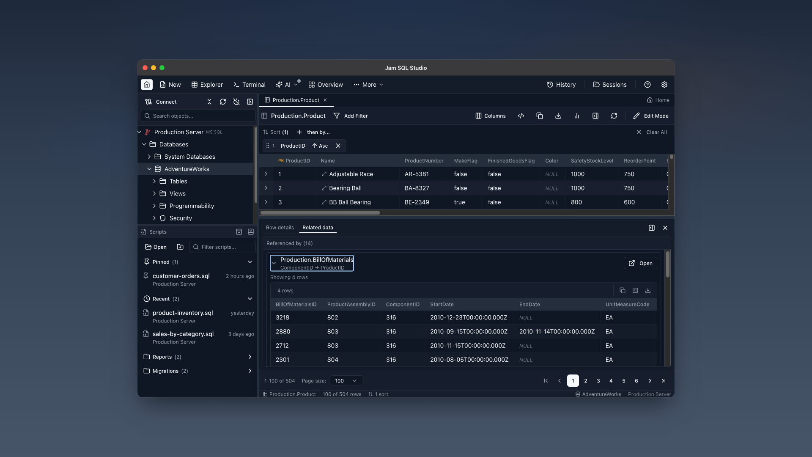Open the SQL code view
Viewport: 812px width, 457px height.
click(521, 116)
